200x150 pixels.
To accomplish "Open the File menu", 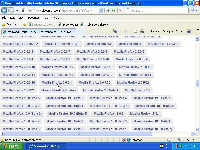I will (x=4, y=18).
